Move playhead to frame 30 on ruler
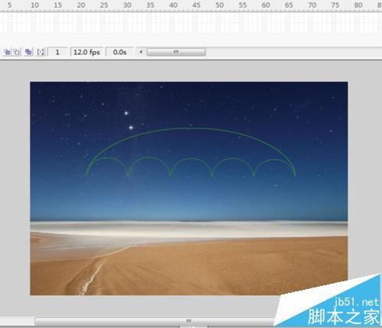 [x=127, y=5]
